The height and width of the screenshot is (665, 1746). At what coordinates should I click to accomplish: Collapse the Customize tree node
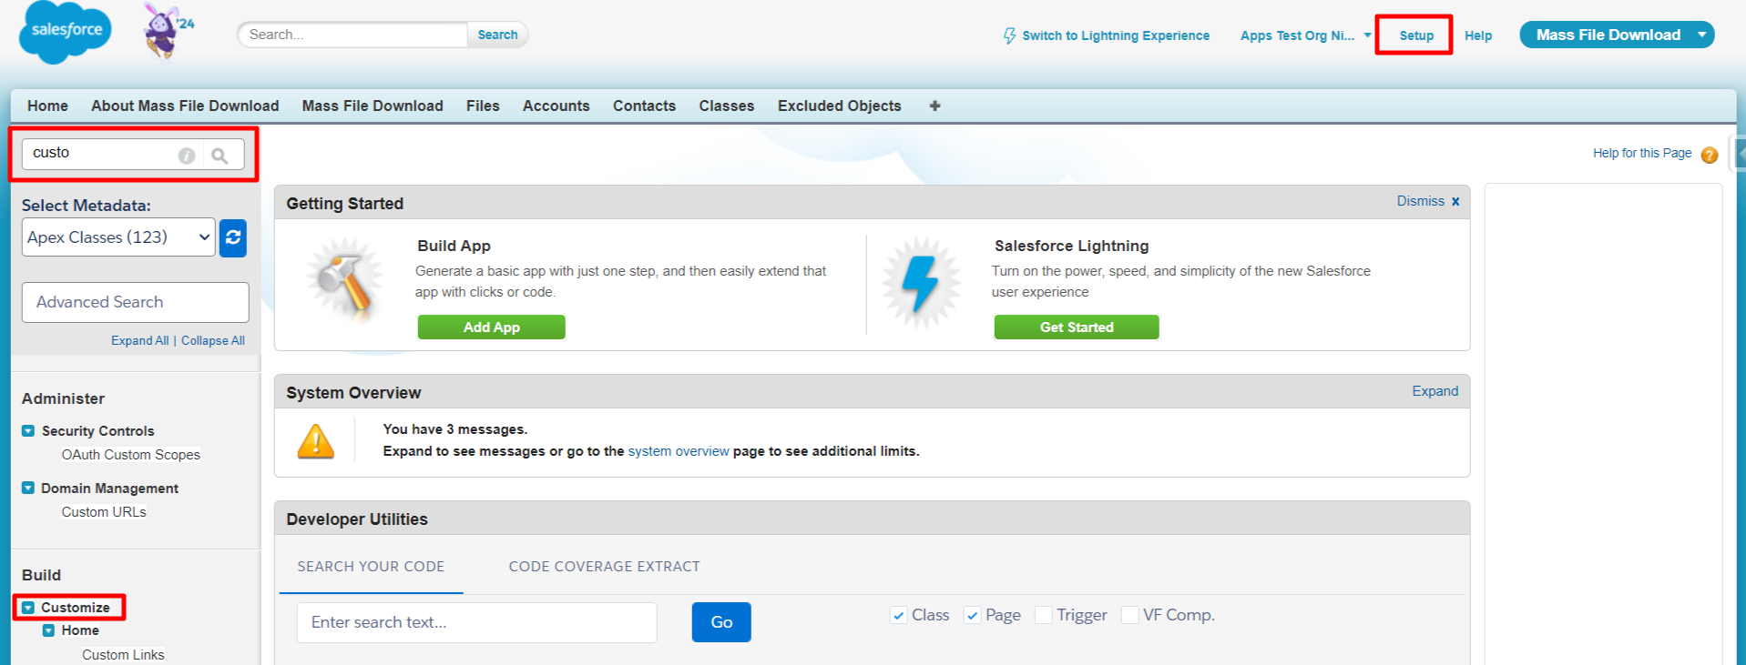click(x=28, y=608)
